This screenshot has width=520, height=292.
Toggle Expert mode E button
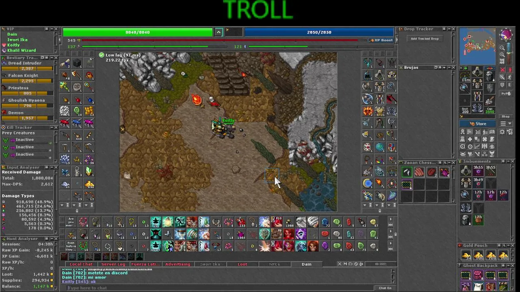[x=510, y=85]
